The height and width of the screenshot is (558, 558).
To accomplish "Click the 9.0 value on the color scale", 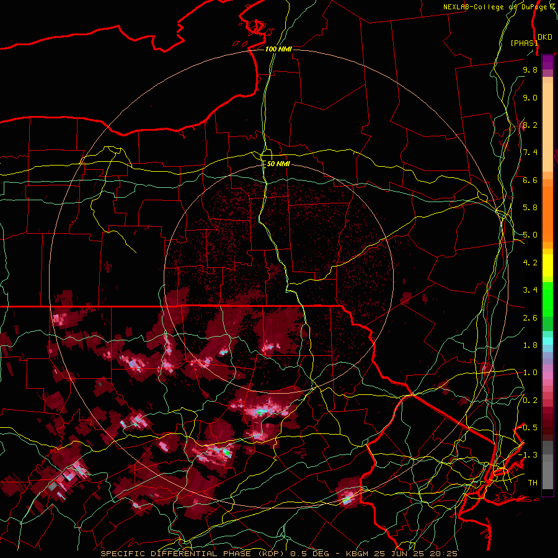I will [530, 97].
